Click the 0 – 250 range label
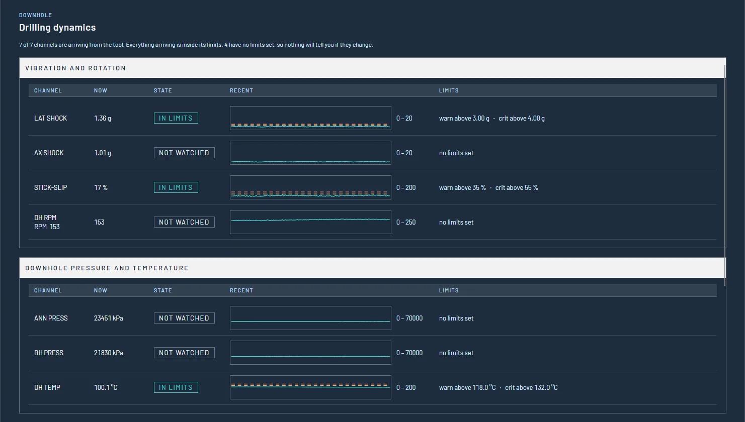 click(x=406, y=222)
